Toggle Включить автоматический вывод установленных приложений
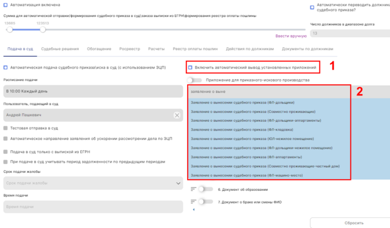Screen dimensions: 390x228 [190, 67]
